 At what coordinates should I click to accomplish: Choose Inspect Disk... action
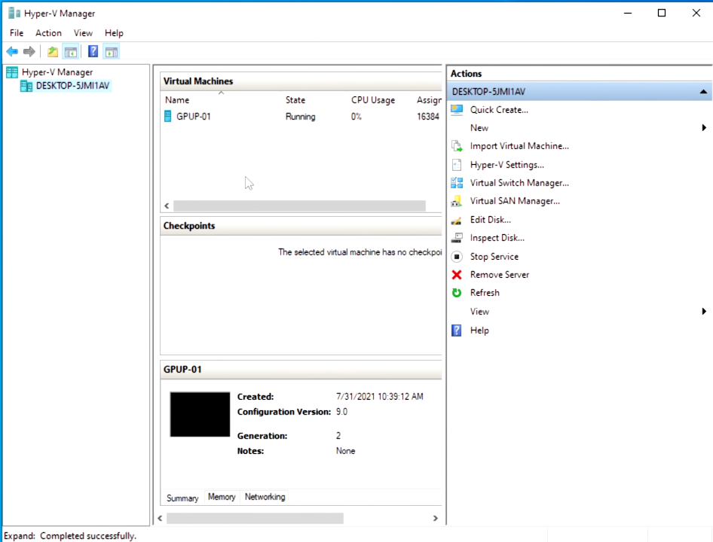coord(497,238)
